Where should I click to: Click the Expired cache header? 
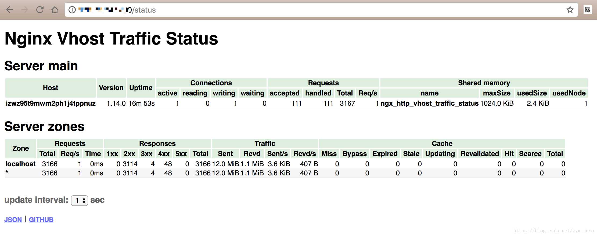[x=385, y=154]
